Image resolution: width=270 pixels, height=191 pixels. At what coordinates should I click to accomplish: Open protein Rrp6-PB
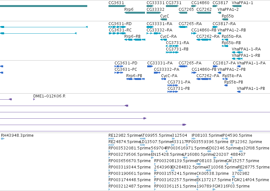point(134,76)
